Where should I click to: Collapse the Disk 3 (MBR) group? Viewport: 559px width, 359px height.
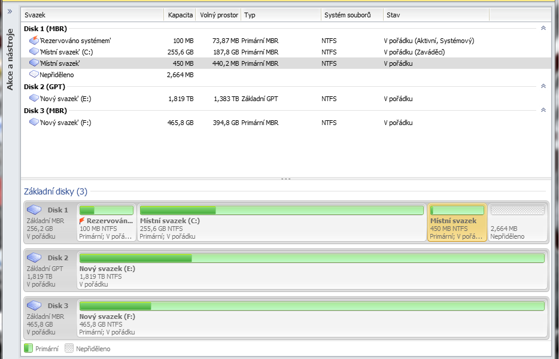tap(543, 110)
